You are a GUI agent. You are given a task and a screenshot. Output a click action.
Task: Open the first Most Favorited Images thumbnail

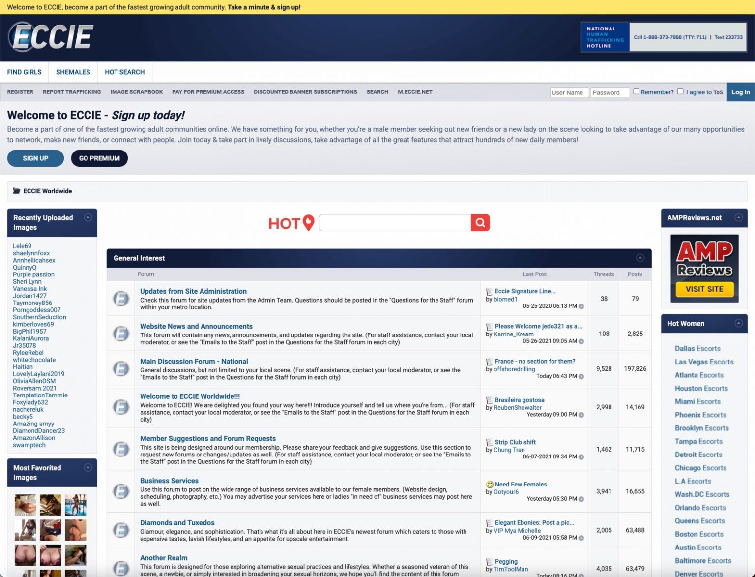click(25, 505)
